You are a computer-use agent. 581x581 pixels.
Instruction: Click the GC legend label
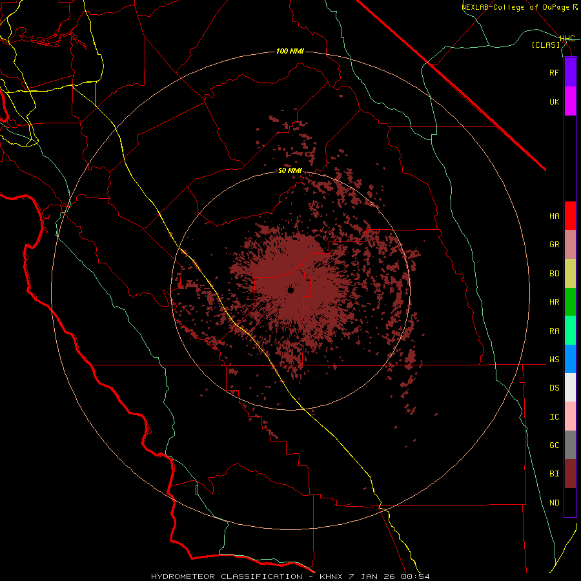point(554,445)
